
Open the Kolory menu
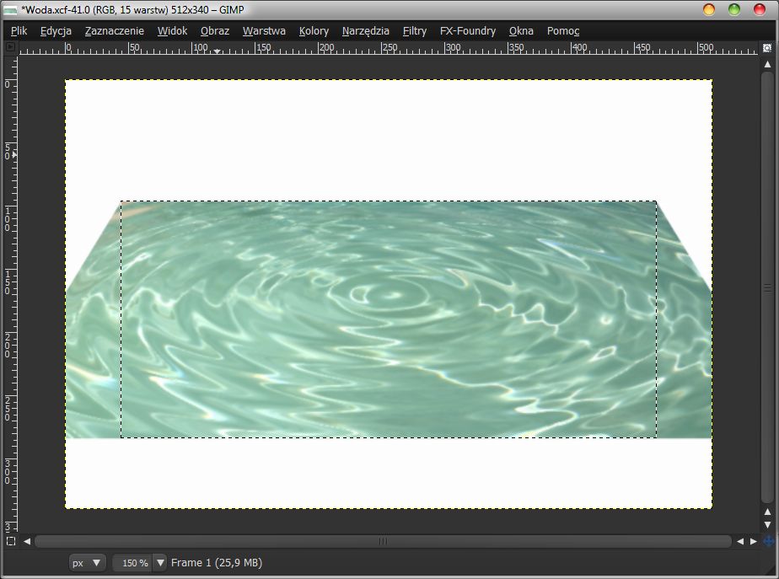coord(314,31)
